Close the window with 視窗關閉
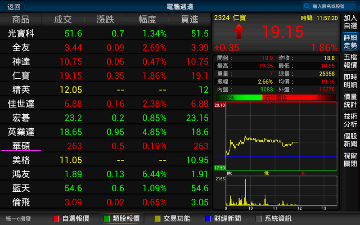 pyautogui.click(x=351, y=160)
